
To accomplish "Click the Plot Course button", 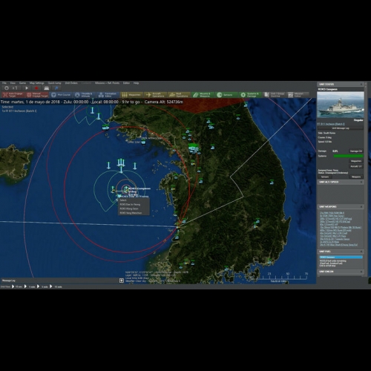I will [61, 95].
